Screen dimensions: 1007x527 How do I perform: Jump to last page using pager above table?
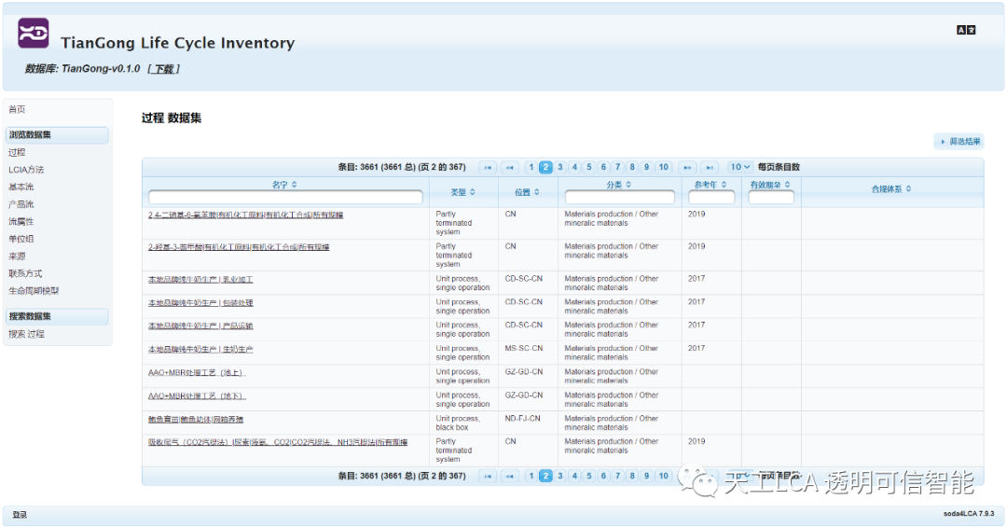coord(709,167)
